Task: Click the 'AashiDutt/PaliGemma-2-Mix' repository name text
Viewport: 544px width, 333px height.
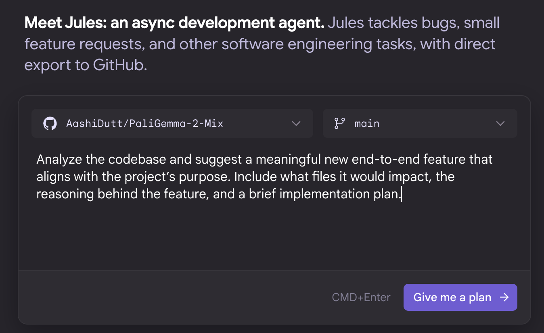Action: 144,123
